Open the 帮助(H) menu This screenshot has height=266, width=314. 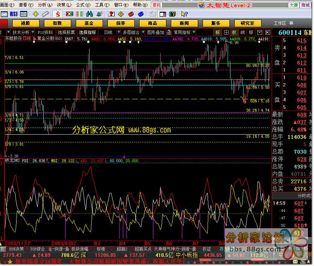coord(140,5)
